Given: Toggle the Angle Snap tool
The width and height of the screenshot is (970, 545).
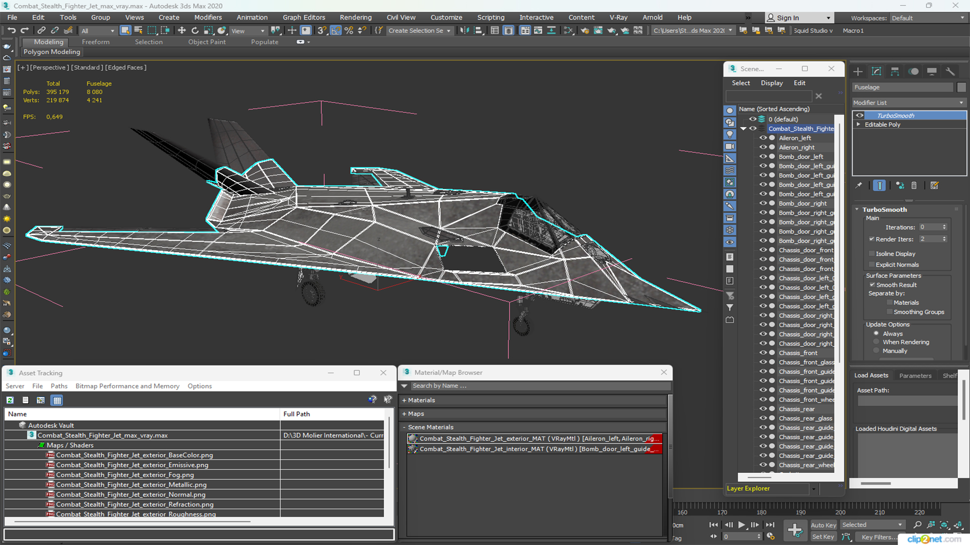Looking at the screenshot, I should (x=335, y=30).
